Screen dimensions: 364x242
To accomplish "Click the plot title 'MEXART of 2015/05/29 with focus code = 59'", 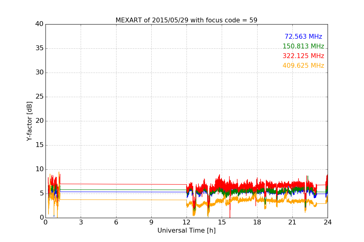I will (x=186, y=20).
